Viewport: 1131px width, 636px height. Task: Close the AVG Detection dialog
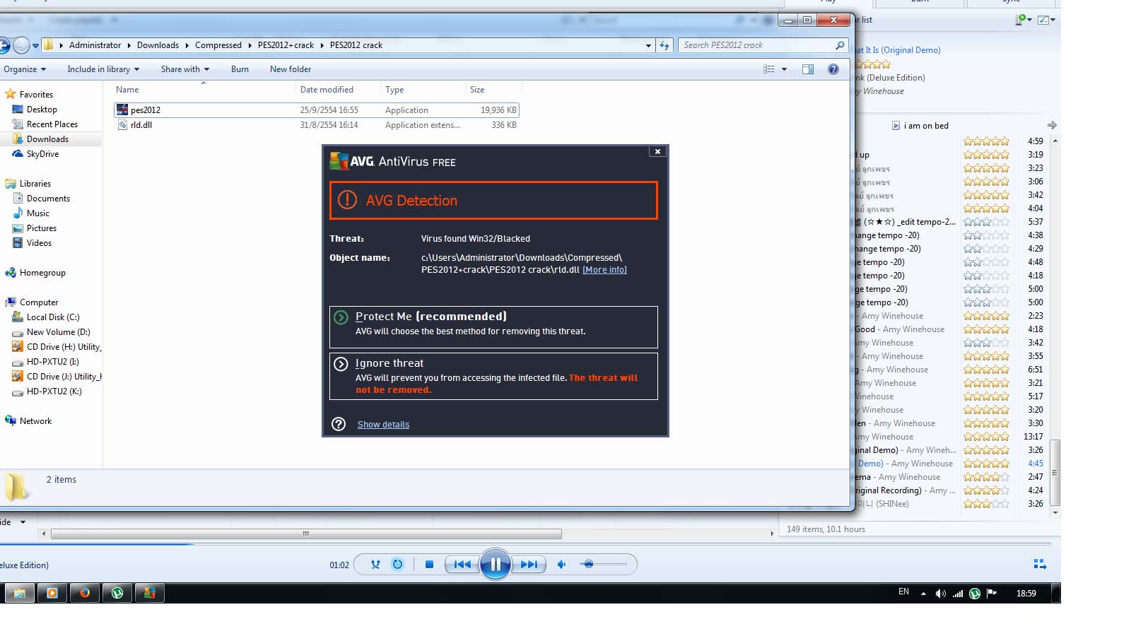tap(657, 152)
